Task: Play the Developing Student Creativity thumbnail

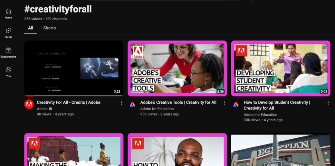Action: 281,68
